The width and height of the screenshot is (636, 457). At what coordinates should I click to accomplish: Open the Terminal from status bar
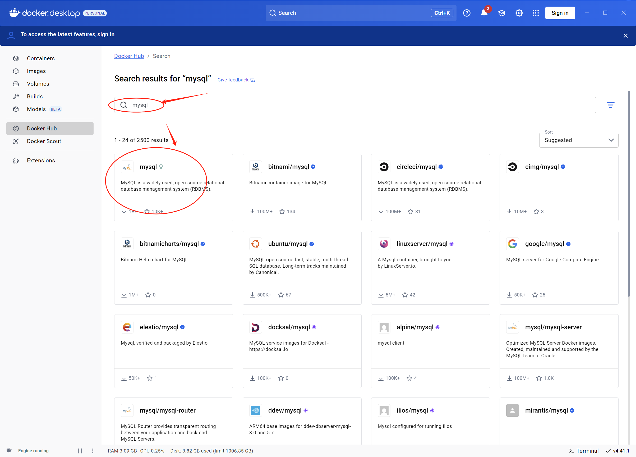pyautogui.click(x=584, y=451)
